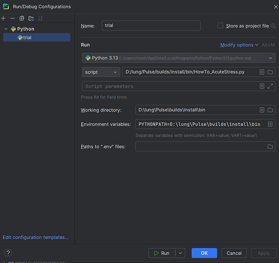Expand the Script parameters field
The image size is (279, 263).
pyautogui.click(x=270, y=86)
